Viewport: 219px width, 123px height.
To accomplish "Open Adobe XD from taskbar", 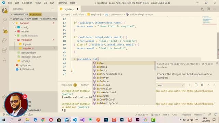I will point(138,120).
